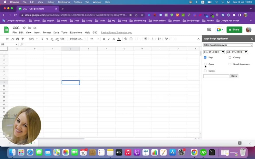Open horizontal align options

tap(147, 39)
